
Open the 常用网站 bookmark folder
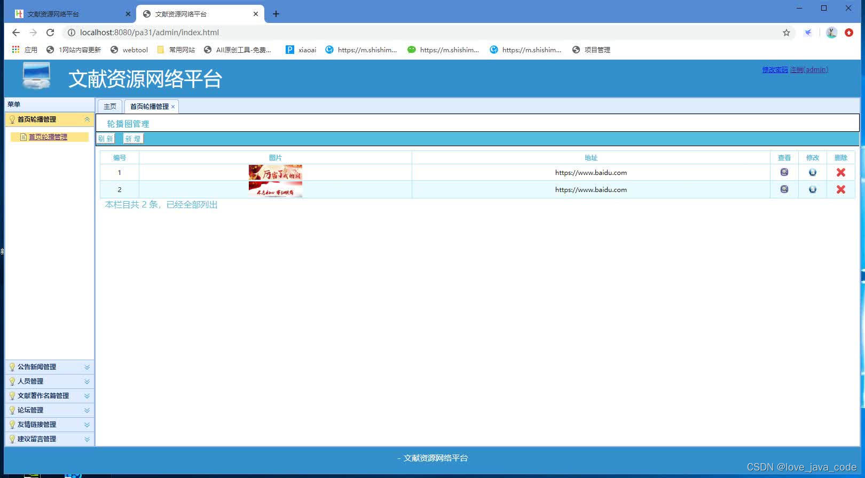[x=176, y=50]
